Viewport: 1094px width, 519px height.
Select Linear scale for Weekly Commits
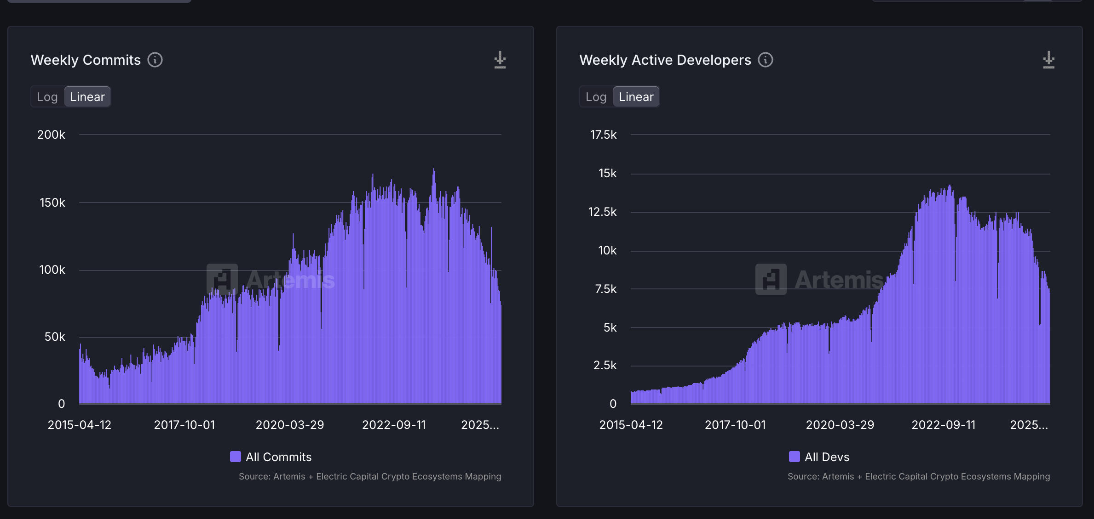point(87,97)
